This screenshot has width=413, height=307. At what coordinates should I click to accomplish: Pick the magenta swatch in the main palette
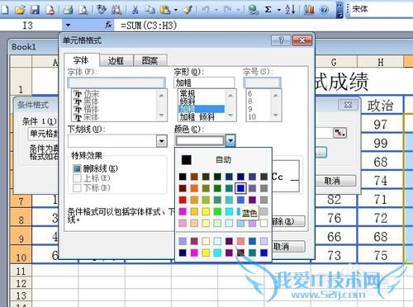(x=183, y=211)
